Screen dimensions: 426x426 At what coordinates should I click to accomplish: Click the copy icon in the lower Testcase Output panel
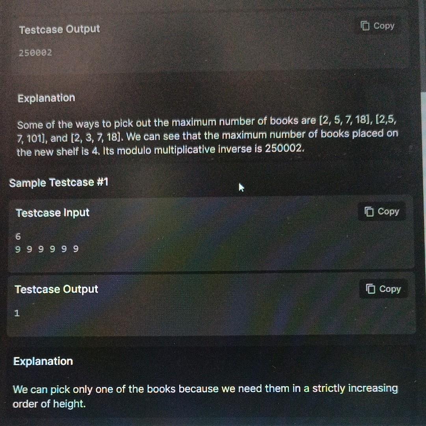[370, 289]
